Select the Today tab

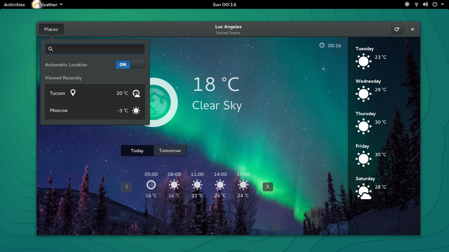tap(137, 151)
